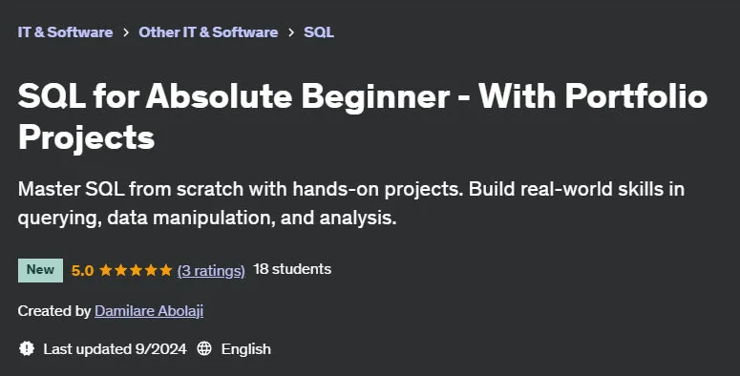
Task: Click the 5.0 rating score
Action: [82, 271]
